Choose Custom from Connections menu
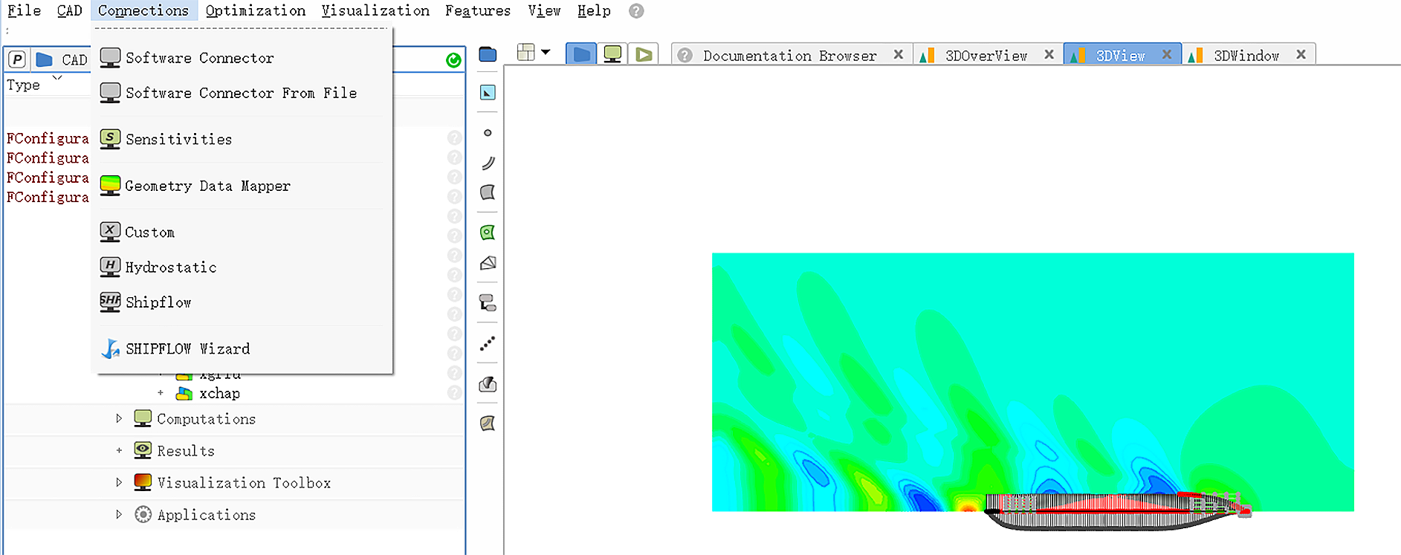Image resolution: width=1401 pixels, height=555 pixels. point(242,232)
